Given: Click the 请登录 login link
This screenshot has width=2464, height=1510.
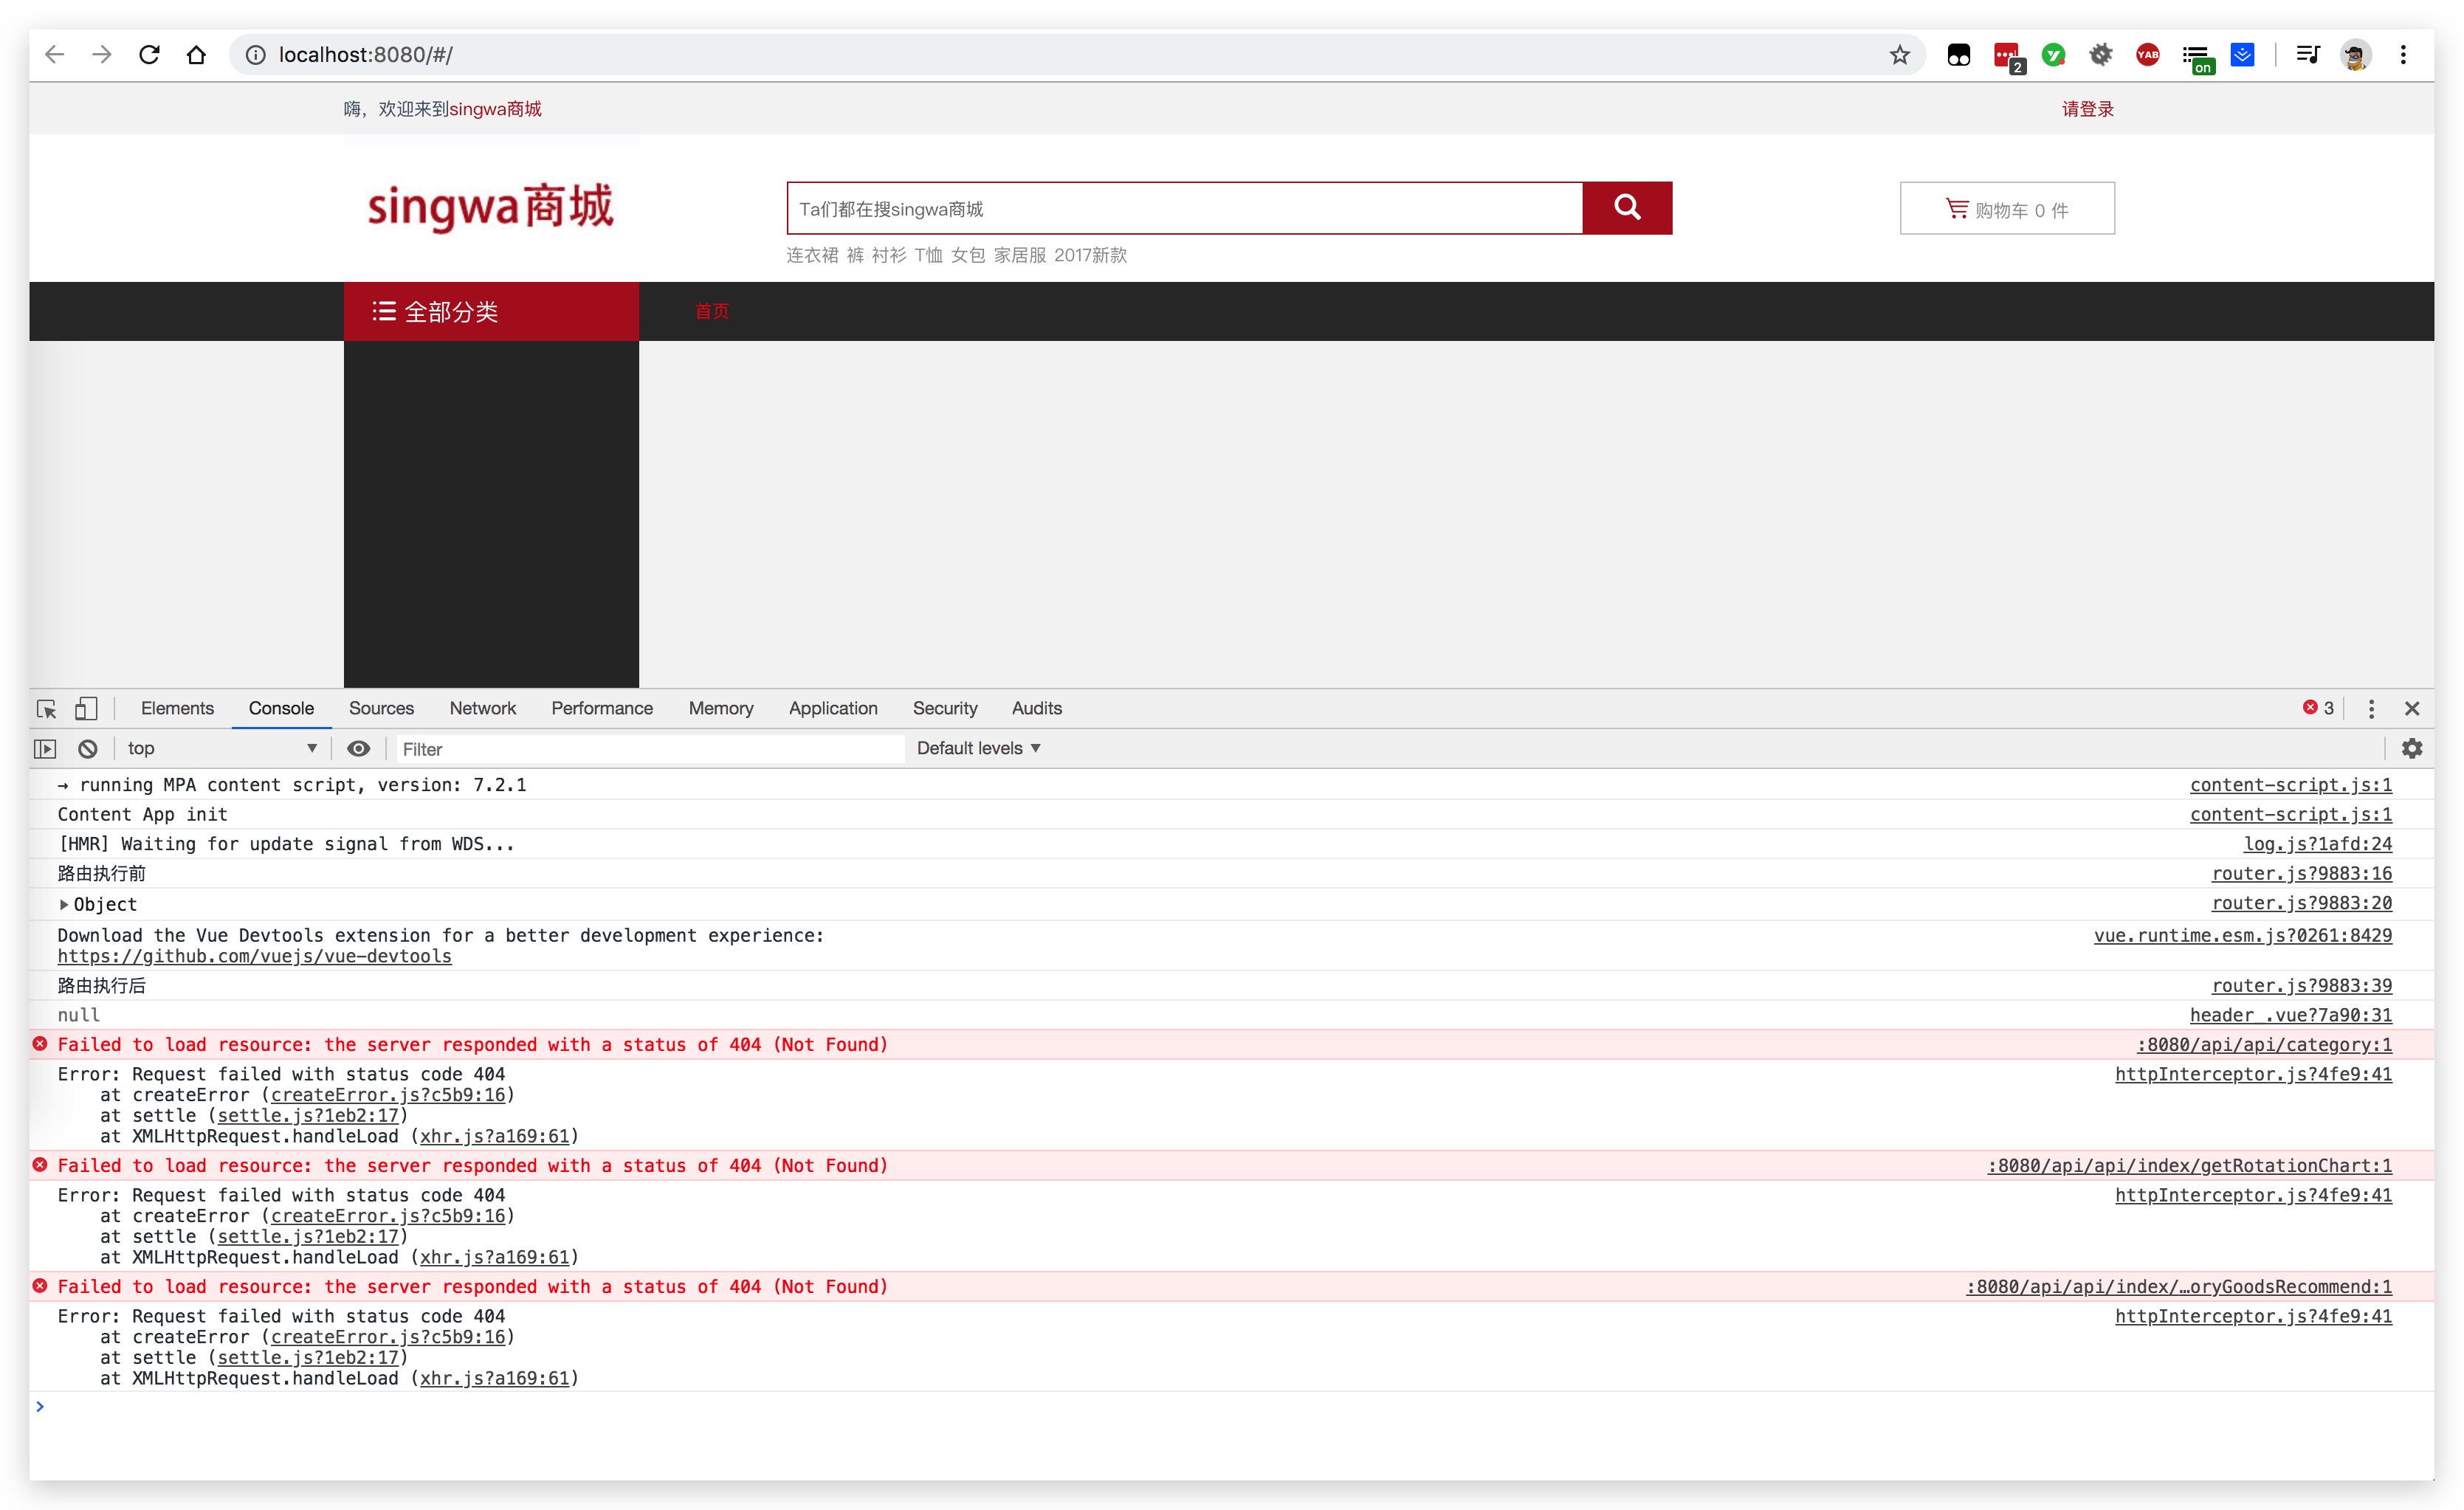Looking at the screenshot, I should [2088, 109].
